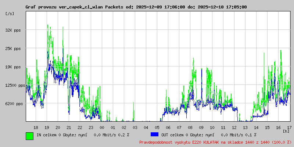Click hour label '03' on time axis

[135, 128]
